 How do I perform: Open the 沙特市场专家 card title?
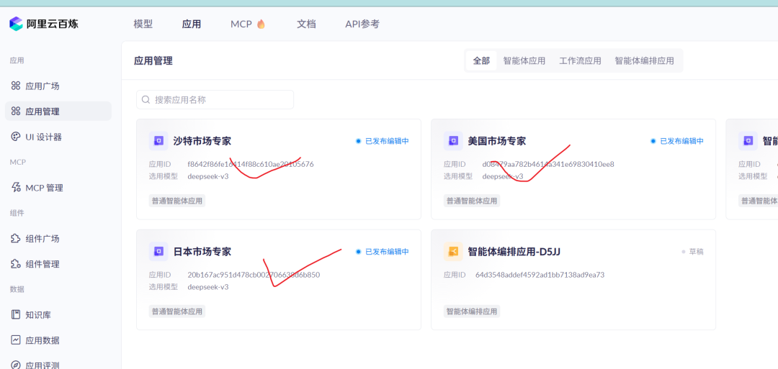click(x=202, y=141)
